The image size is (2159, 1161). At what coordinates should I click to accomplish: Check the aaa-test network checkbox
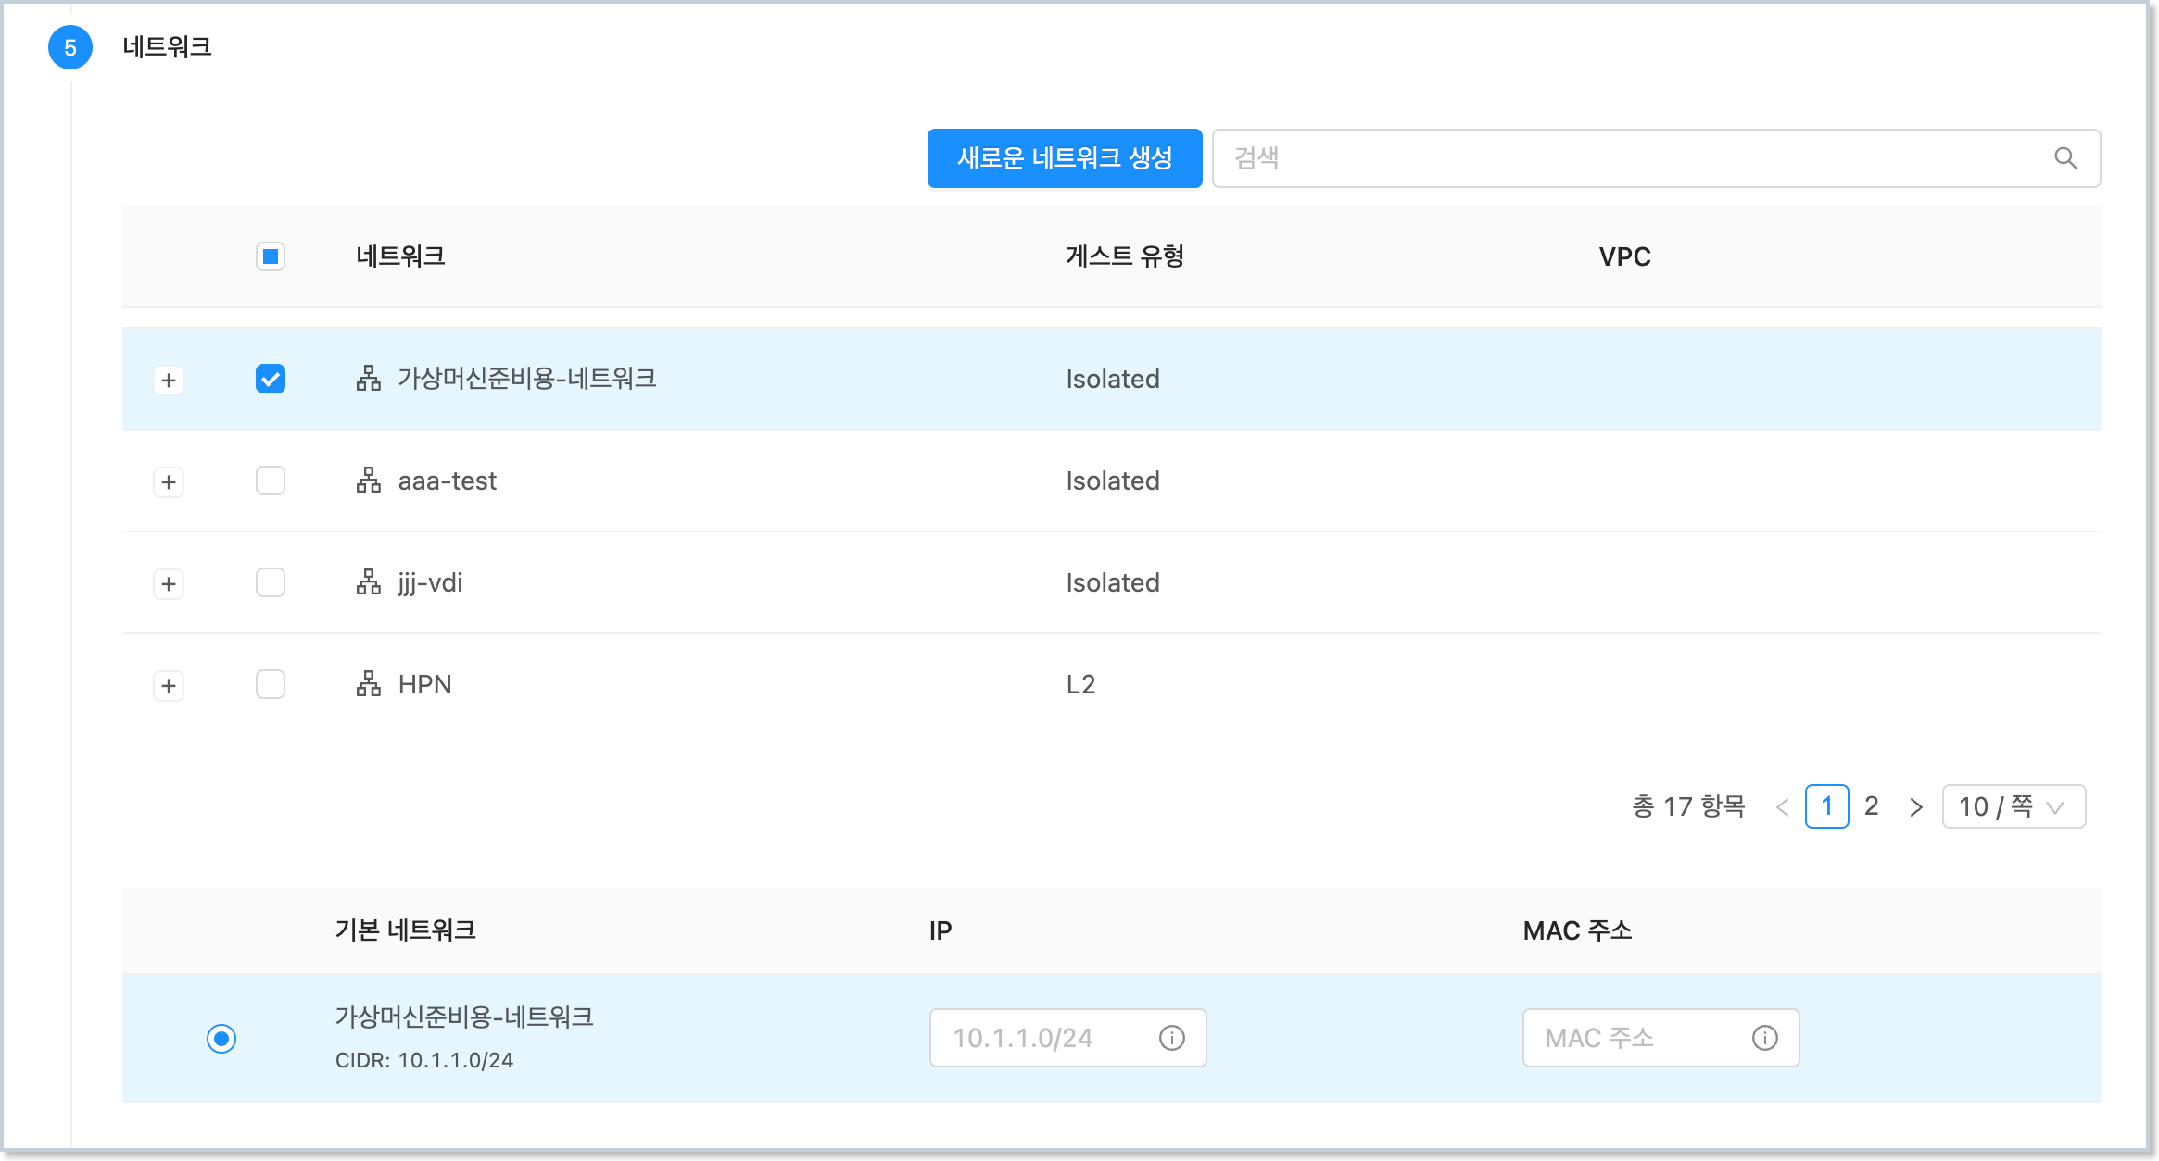[271, 481]
